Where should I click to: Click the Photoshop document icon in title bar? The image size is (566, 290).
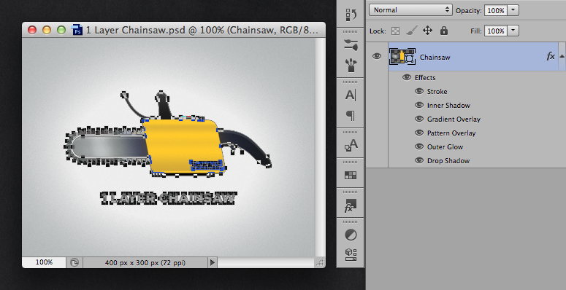coord(77,30)
